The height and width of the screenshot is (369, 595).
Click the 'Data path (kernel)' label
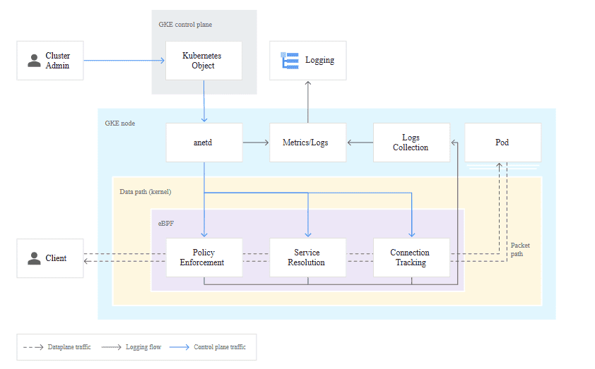[x=146, y=192]
